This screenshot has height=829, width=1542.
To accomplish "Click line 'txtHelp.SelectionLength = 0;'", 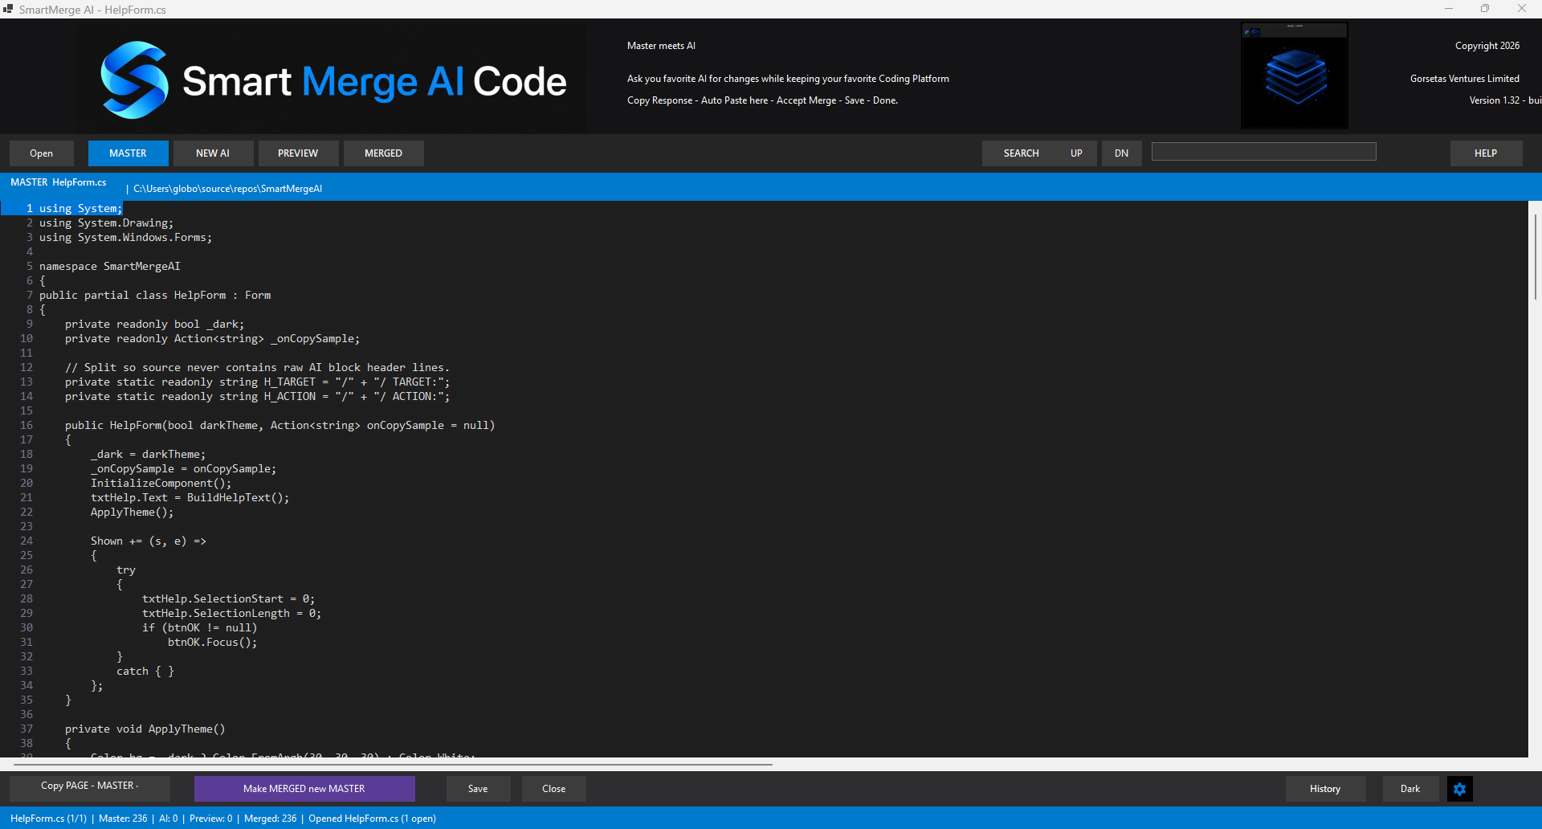I will (231, 614).
